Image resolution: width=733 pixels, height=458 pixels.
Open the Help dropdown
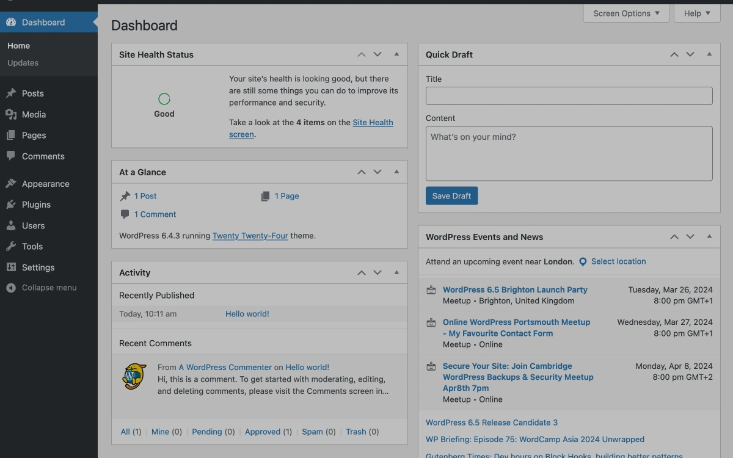pos(696,13)
